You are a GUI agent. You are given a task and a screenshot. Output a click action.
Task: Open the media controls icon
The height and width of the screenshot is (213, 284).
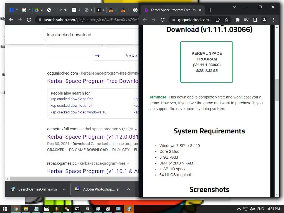coord(246,20)
